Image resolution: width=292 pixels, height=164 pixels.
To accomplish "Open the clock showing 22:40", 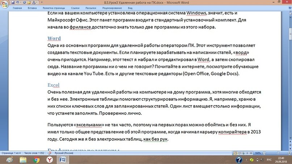I will (x=281, y=160).
